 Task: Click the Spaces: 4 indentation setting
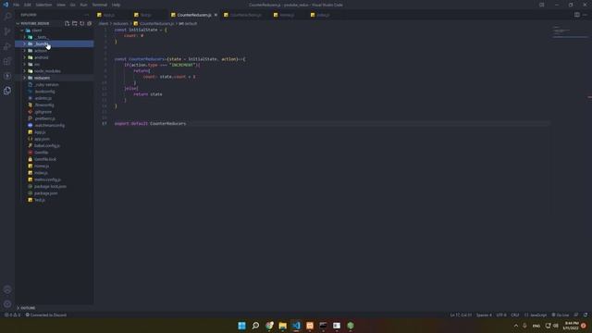(484, 314)
